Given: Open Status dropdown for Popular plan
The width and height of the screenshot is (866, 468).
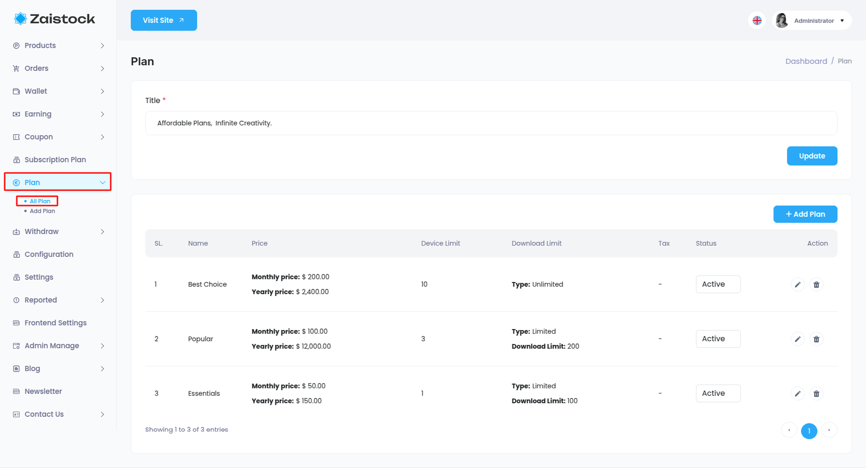Looking at the screenshot, I should click(x=718, y=339).
